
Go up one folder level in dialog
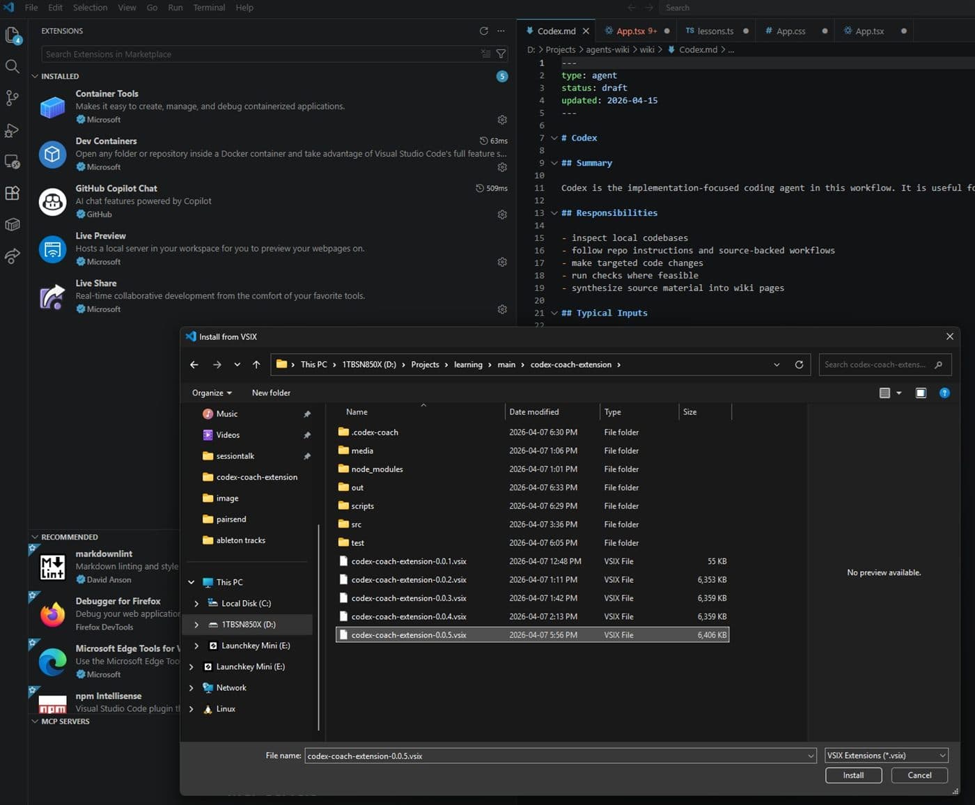[256, 364]
